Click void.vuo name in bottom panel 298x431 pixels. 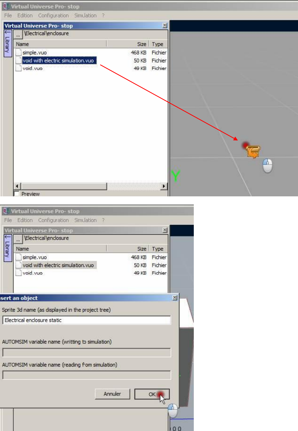pyautogui.click(x=32, y=273)
